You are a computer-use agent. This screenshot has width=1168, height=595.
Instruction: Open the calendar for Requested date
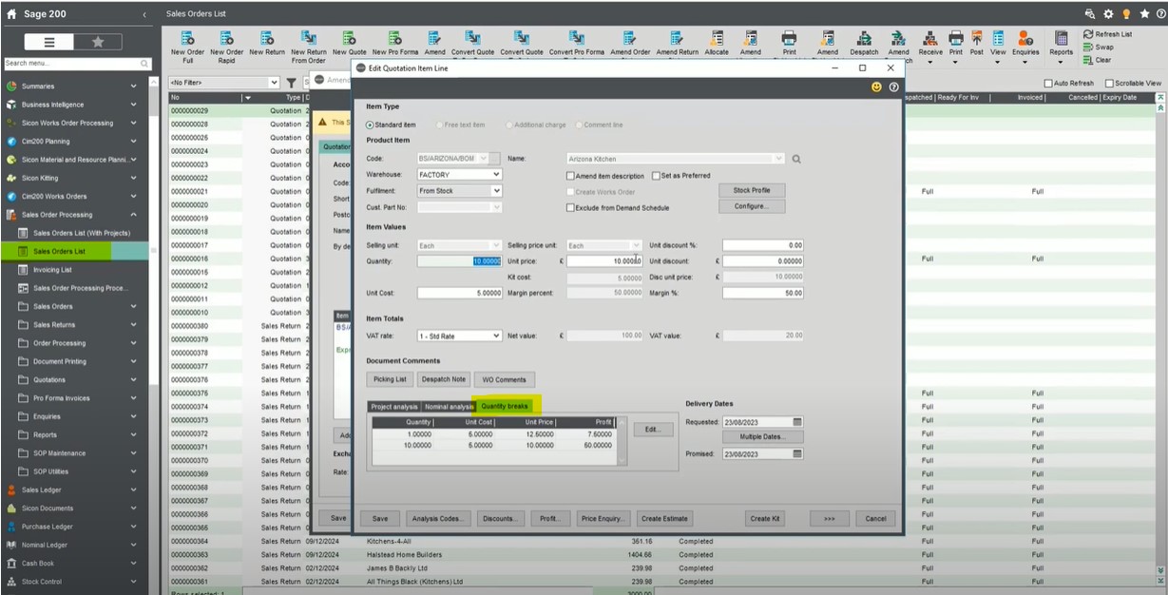coord(797,422)
